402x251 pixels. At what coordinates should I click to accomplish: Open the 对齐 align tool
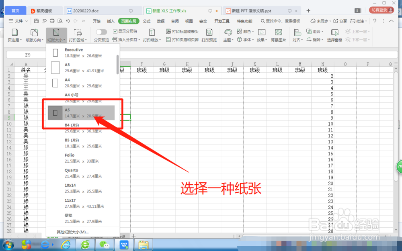(297, 35)
